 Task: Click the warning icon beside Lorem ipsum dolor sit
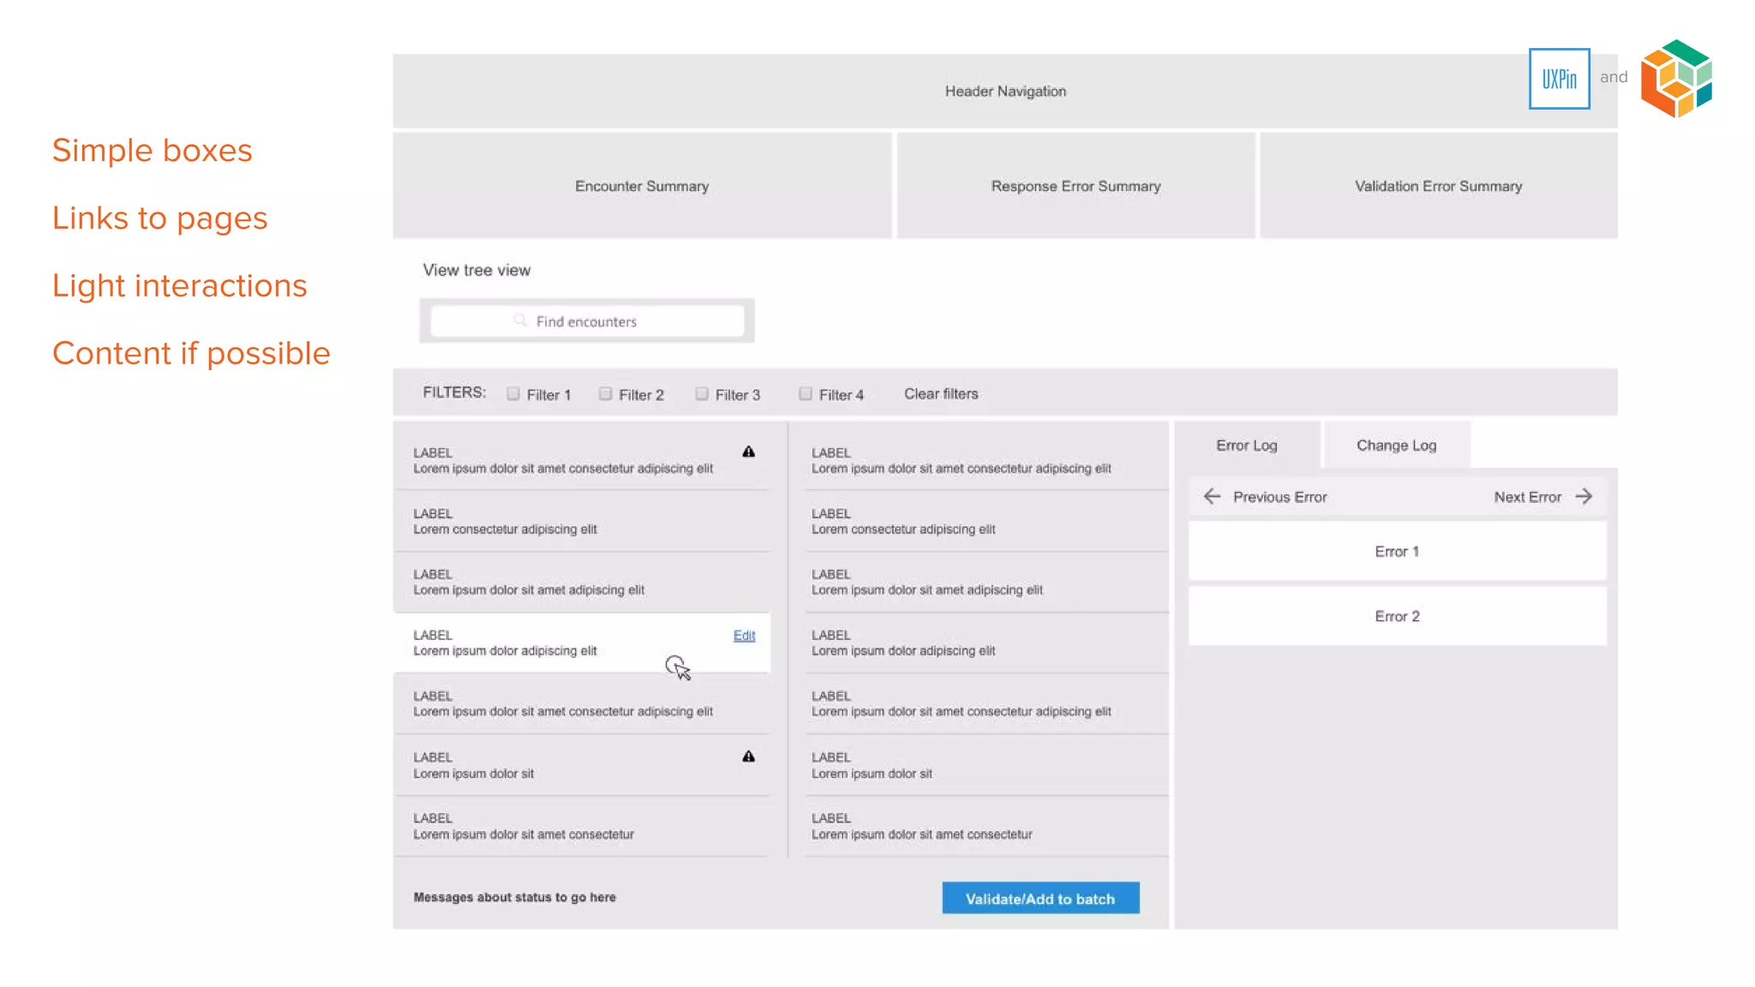tap(748, 757)
